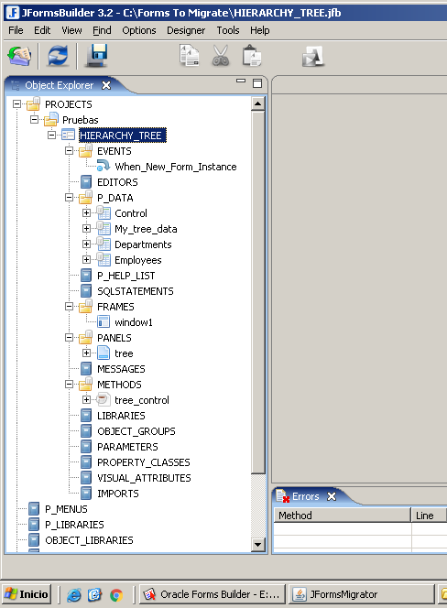Click the Pruebas project folder icon

51,119
